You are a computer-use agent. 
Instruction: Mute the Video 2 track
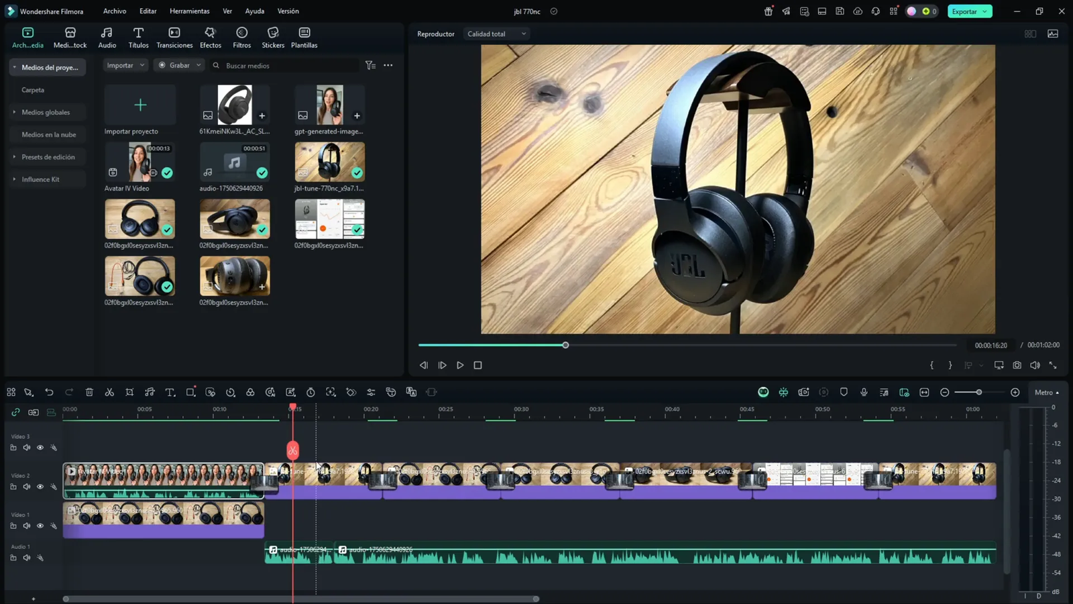(x=27, y=487)
